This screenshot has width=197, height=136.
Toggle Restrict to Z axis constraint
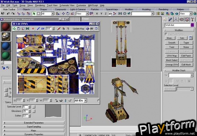point(106,13)
